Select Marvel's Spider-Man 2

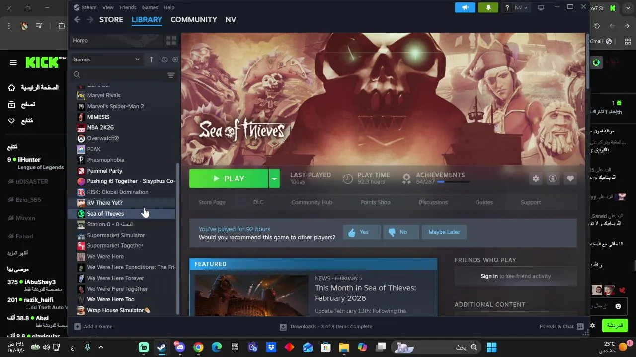(x=115, y=106)
